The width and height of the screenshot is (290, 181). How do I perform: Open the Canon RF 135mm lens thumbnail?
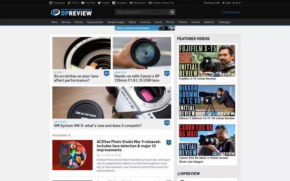tap(142, 53)
